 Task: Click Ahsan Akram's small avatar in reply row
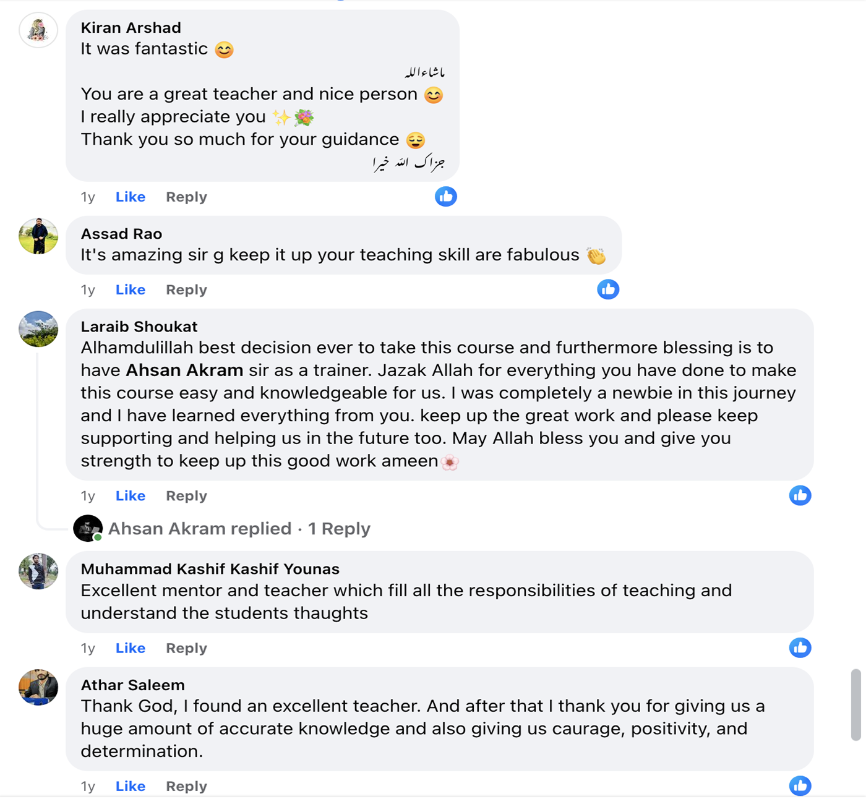pyautogui.click(x=88, y=528)
